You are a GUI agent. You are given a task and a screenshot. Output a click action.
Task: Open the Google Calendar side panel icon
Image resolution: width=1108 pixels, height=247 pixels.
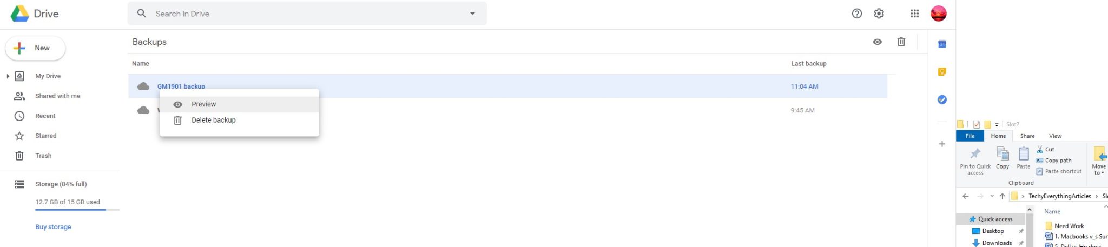[x=942, y=44]
